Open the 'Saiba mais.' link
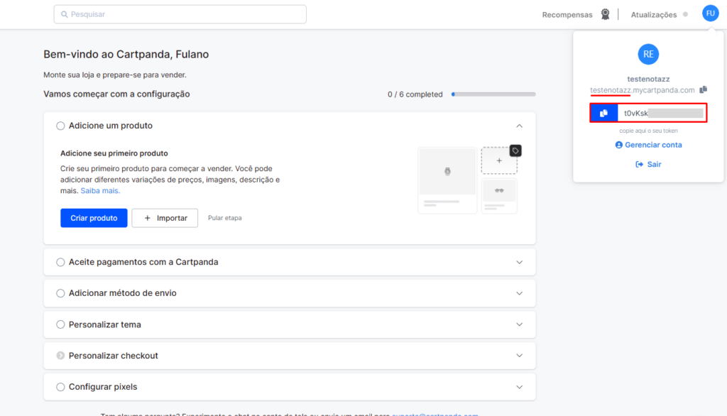Image resolution: width=727 pixels, height=416 pixels. [100, 191]
